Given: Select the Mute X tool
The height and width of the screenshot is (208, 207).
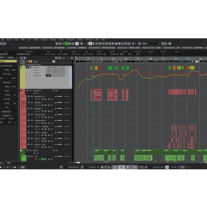Looking at the screenshot, I should pyautogui.click(x=110, y=44).
